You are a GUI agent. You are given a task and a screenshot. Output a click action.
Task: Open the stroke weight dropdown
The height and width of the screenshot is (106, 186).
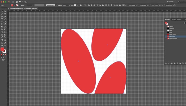[33, 5]
